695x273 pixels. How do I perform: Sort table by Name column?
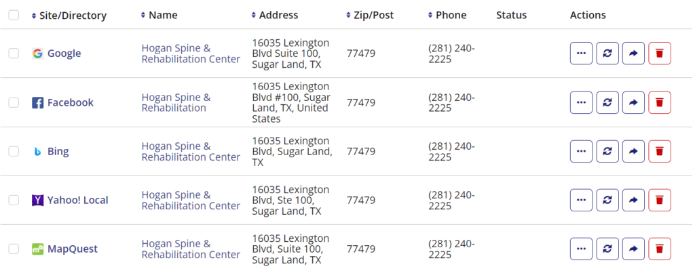159,15
